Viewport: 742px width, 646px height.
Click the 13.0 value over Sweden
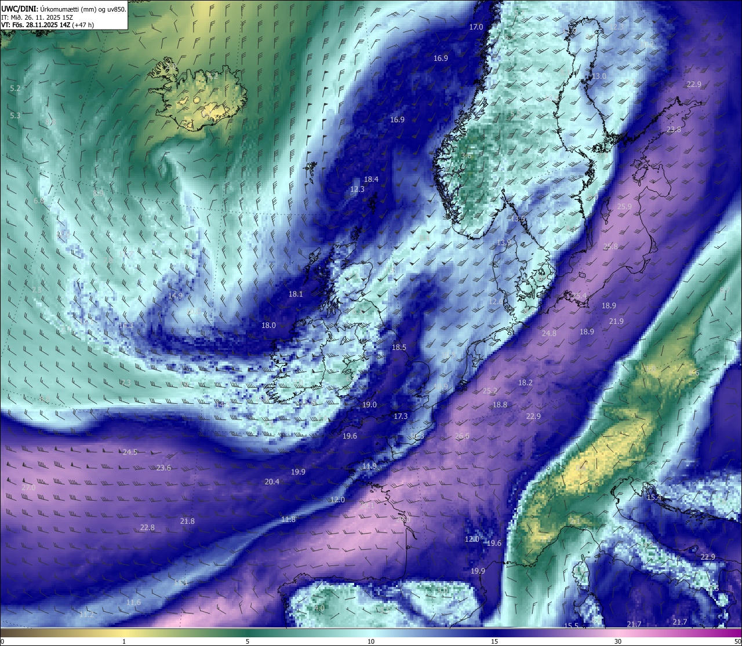(x=599, y=76)
